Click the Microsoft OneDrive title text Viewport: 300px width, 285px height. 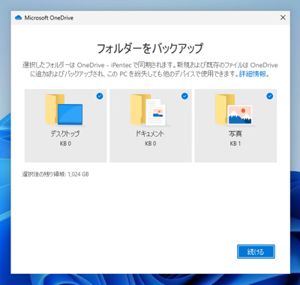tap(49, 18)
